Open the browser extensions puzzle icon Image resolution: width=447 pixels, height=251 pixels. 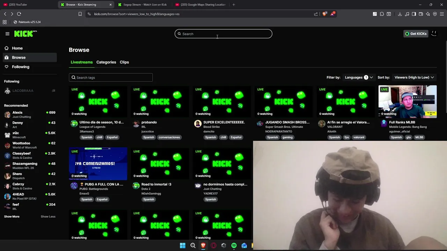pos(382,14)
